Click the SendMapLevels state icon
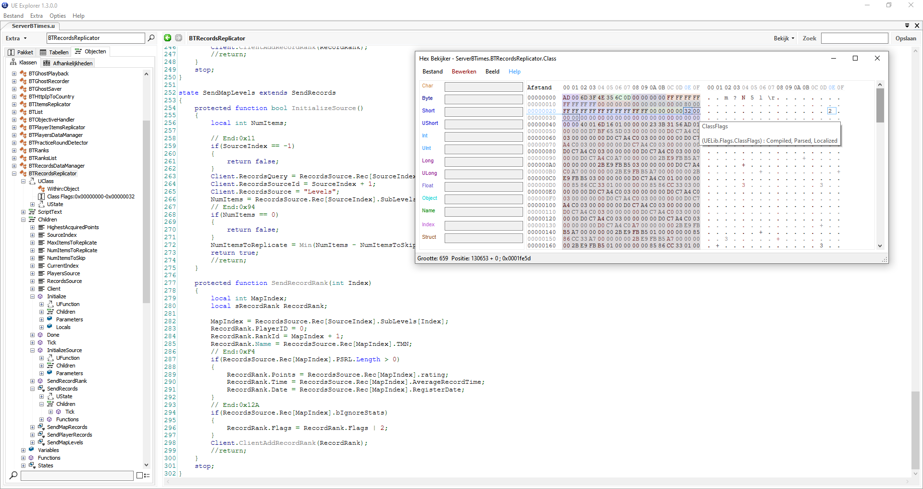The image size is (923, 489). [41, 442]
